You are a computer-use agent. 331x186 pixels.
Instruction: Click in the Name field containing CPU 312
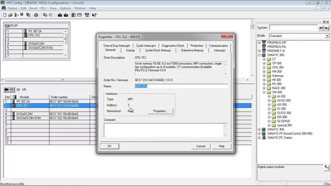pos(181,86)
